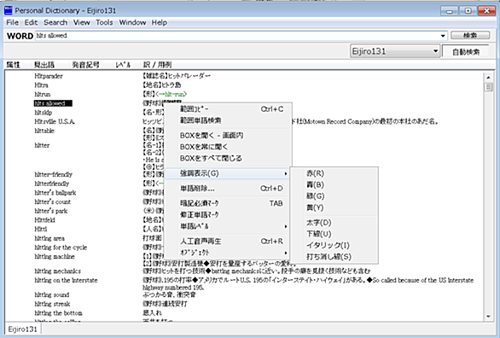Screen dimensions: 500x338
Task: Select the hitrun entry
Action: 43,95
